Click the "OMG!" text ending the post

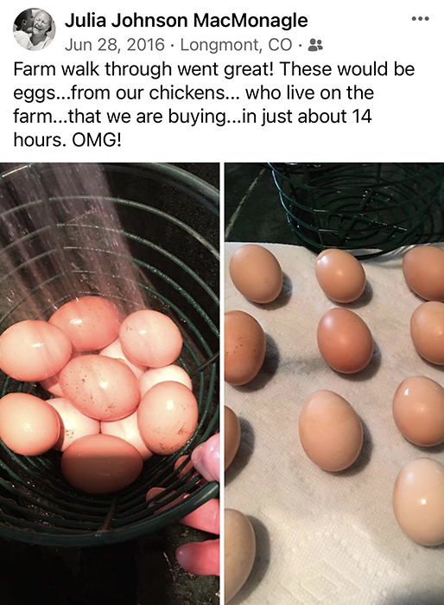97,140
